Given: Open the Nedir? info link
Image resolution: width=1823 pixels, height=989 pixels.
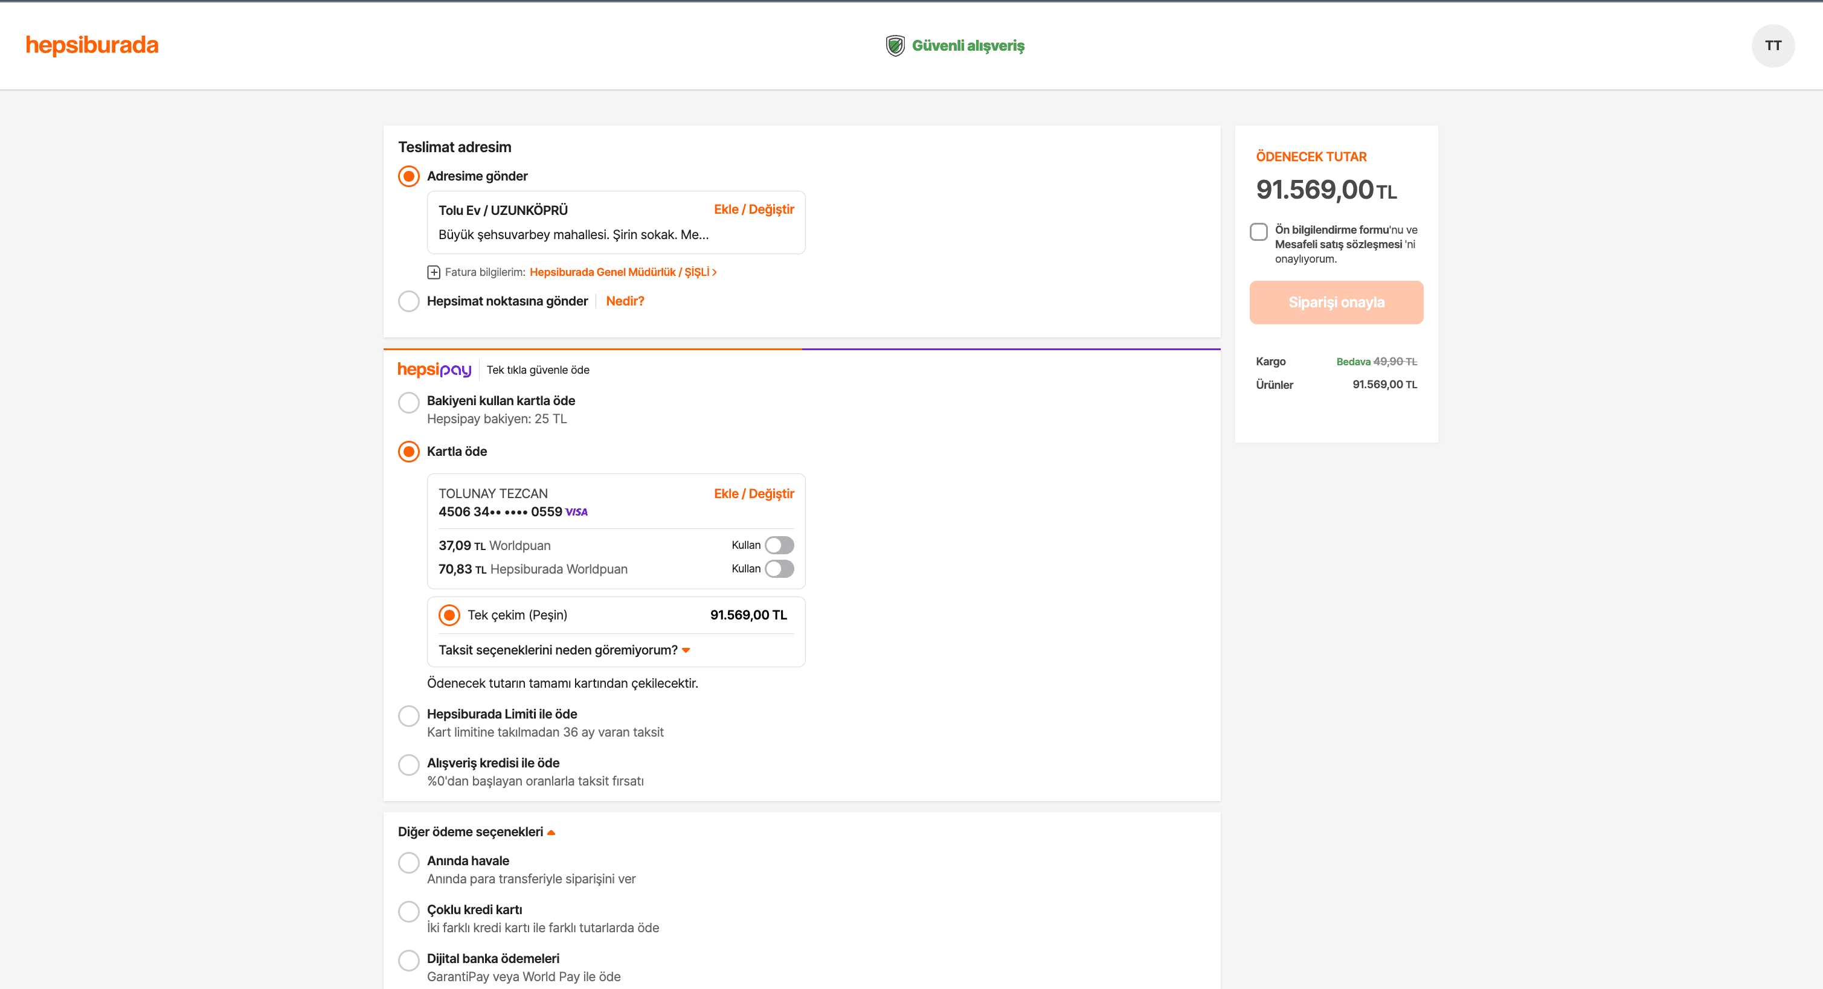Looking at the screenshot, I should [624, 301].
